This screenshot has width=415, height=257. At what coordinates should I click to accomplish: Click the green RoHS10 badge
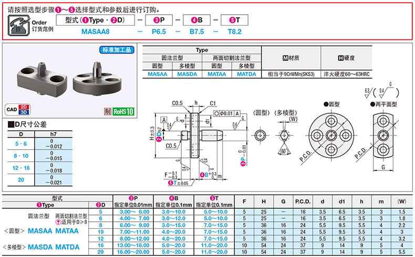[123, 112]
